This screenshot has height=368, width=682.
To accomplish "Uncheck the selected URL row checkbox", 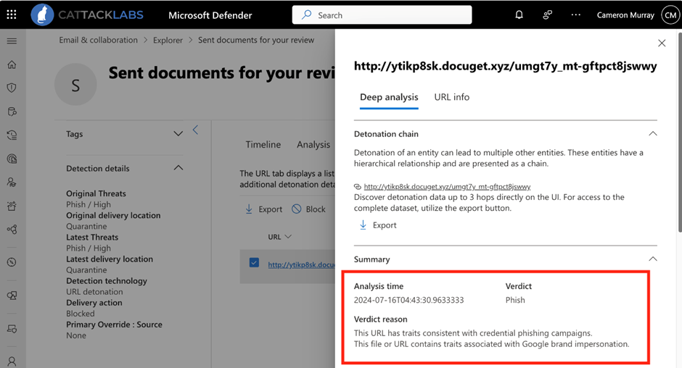I will pos(254,263).
